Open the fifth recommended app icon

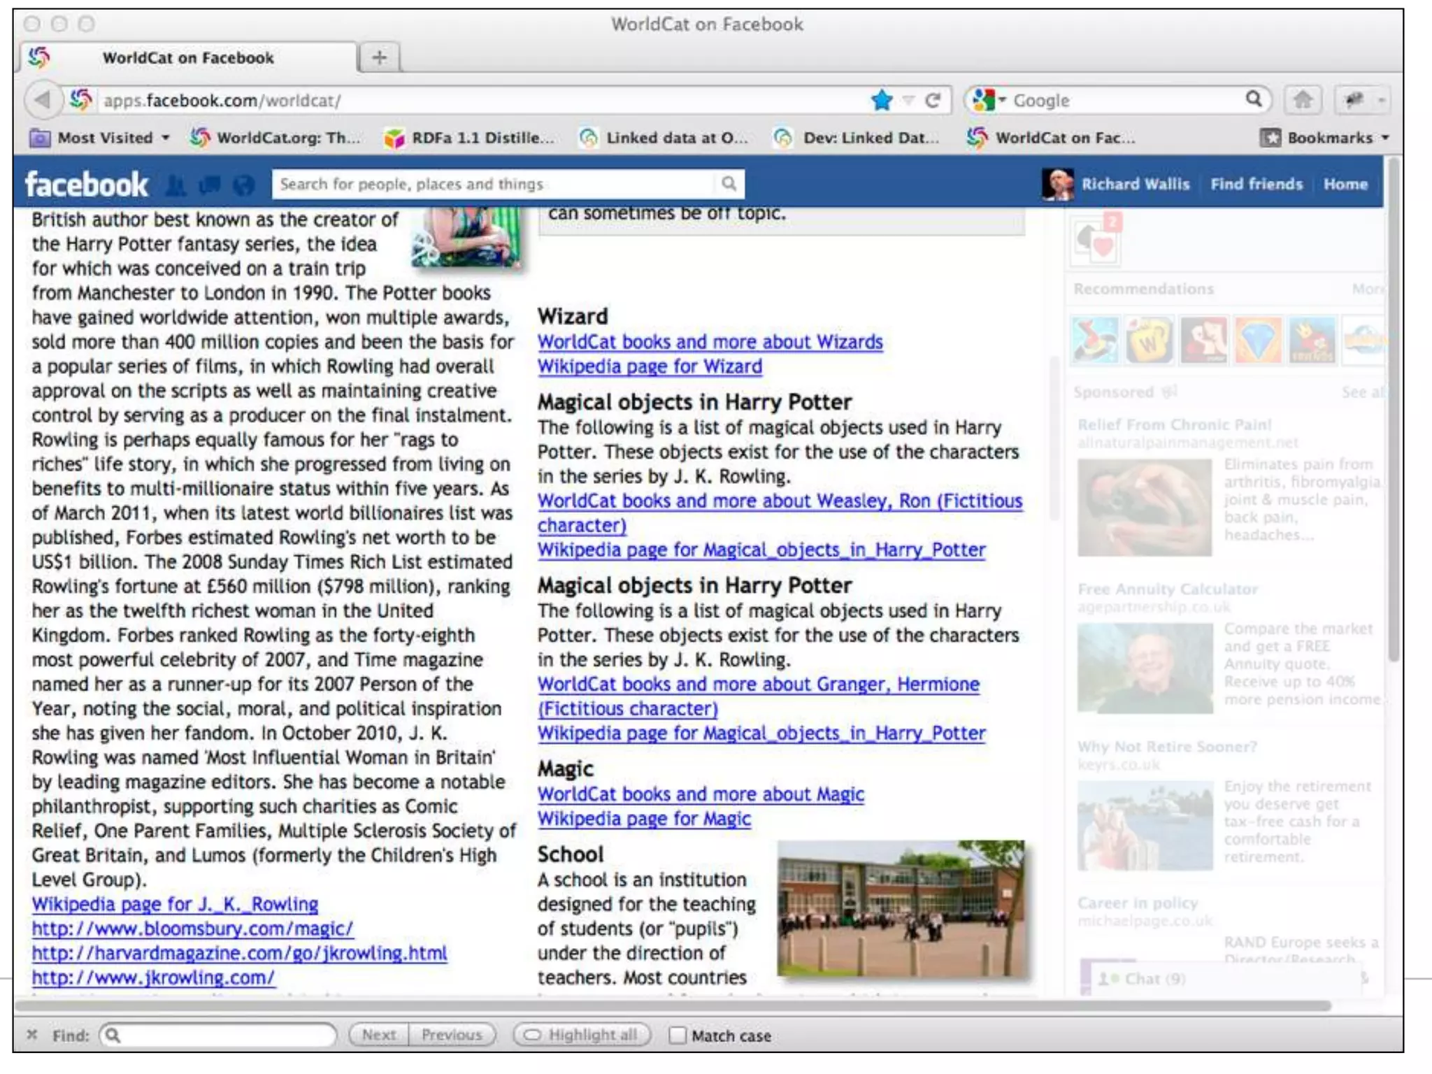click(1312, 340)
